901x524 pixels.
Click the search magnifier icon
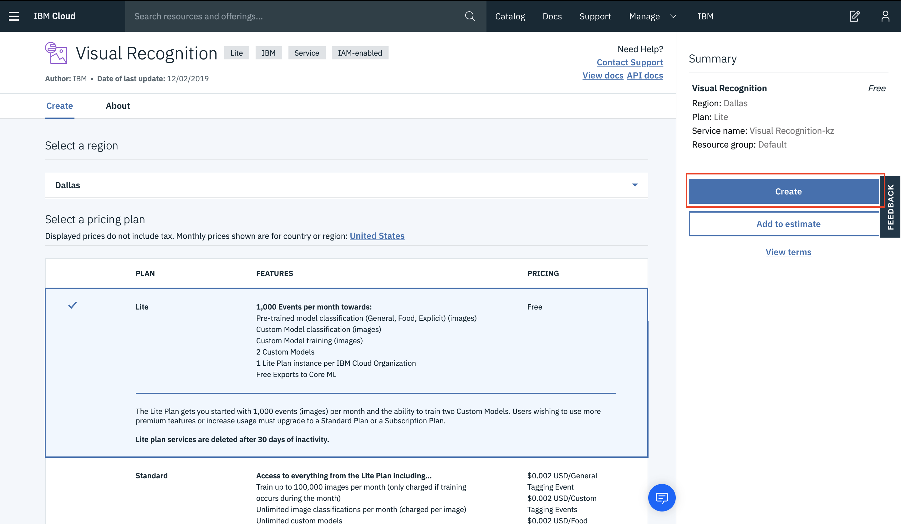point(470,16)
